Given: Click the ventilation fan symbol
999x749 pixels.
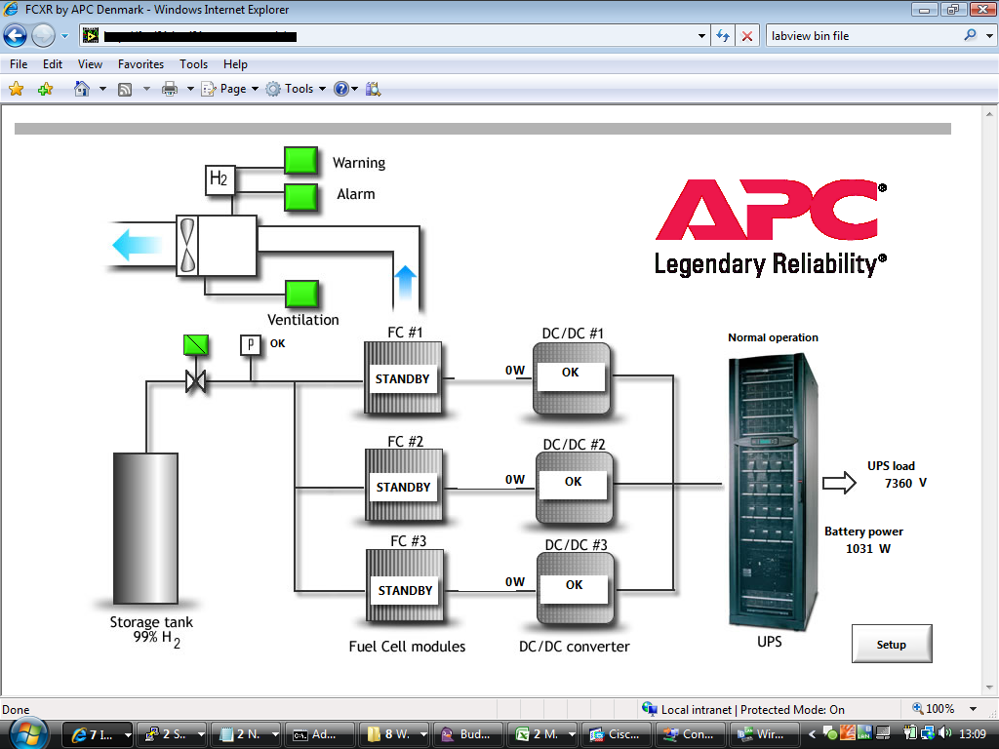Looking at the screenshot, I should tap(187, 246).
